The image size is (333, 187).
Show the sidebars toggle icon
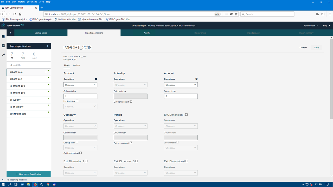pos(323,14)
